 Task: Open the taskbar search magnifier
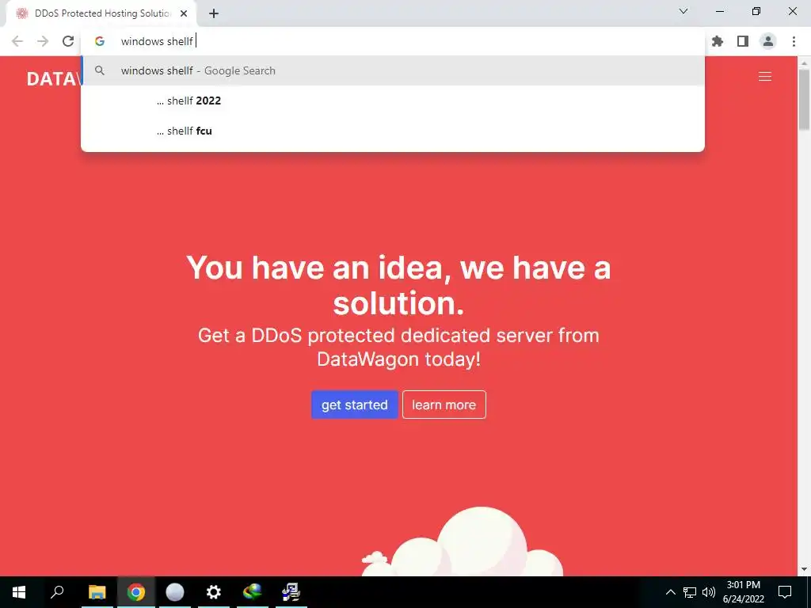57,592
